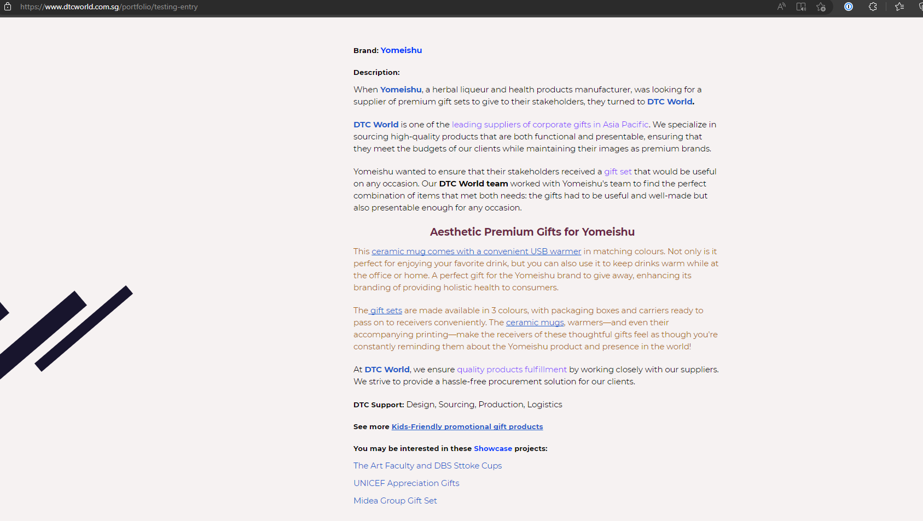Image resolution: width=923 pixels, height=521 pixels.
Task: Open the Favorites list icon
Action: pos(899,7)
